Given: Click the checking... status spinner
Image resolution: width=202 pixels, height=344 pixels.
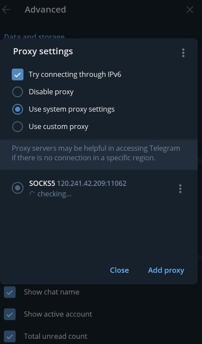Looking at the screenshot, I should click(32, 194).
